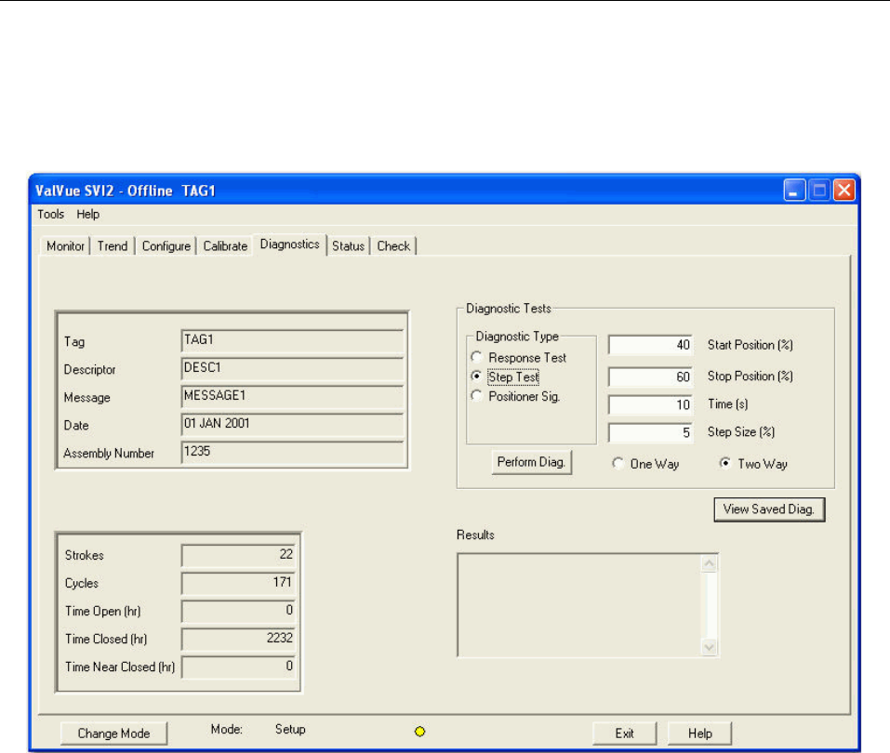
Task: Select Positioner Sig. diagnostic option
Action: pos(477,396)
